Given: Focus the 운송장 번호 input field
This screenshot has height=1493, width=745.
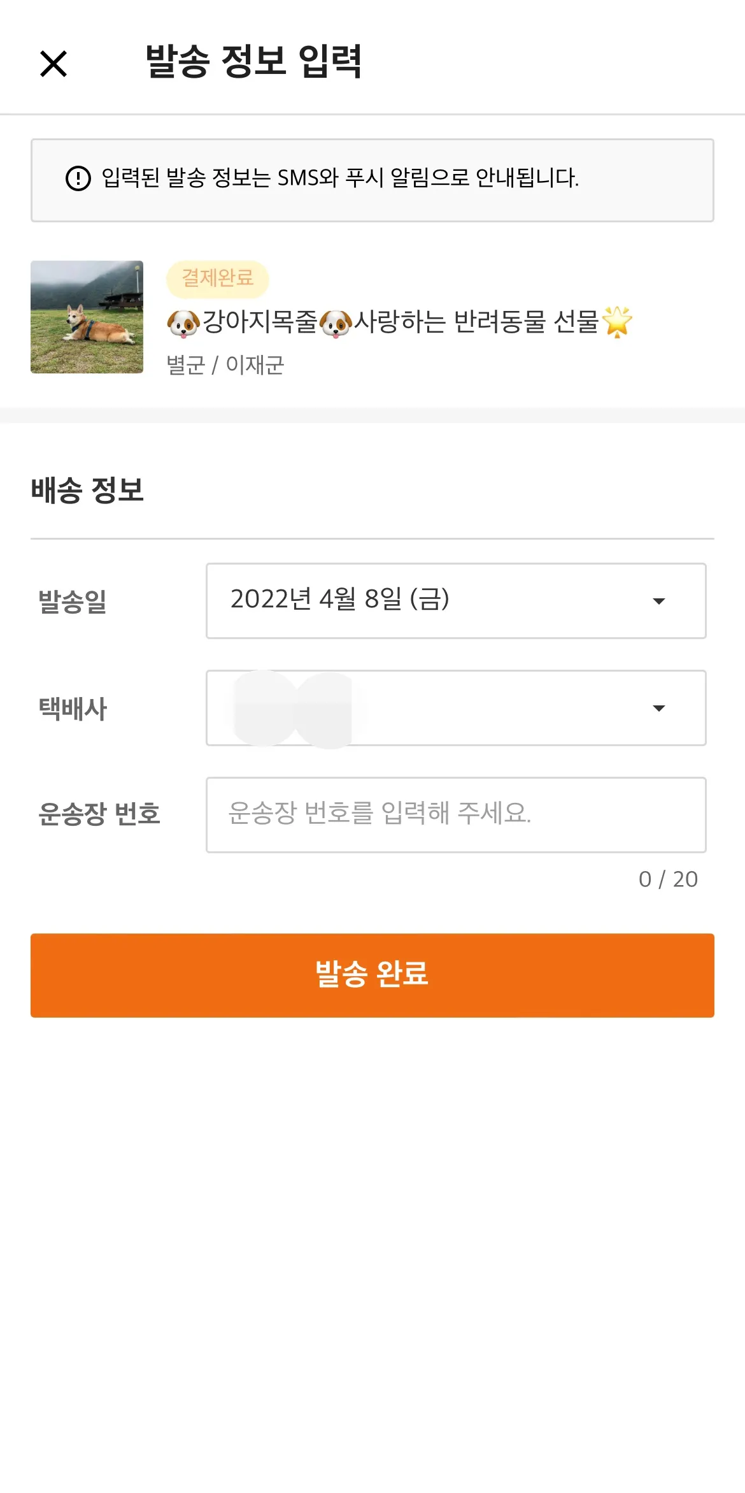Looking at the screenshot, I should pos(456,814).
